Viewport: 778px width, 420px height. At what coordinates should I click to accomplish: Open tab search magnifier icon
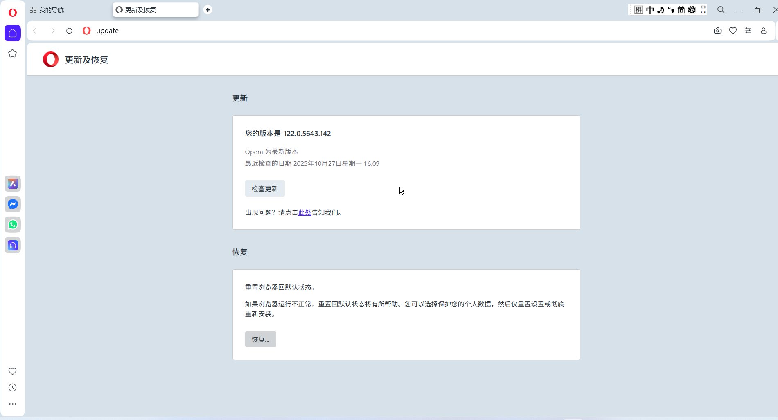(x=721, y=9)
